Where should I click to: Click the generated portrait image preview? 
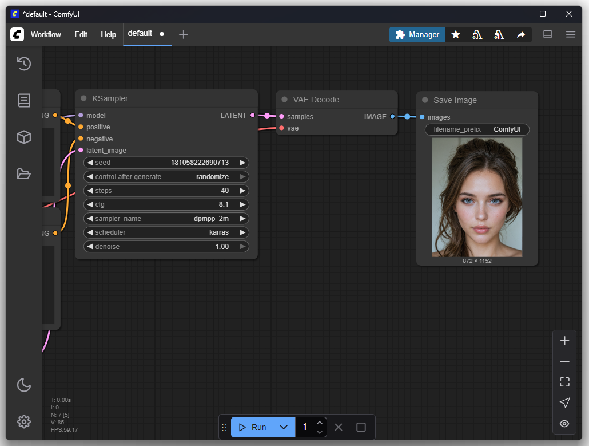pos(477,197)
